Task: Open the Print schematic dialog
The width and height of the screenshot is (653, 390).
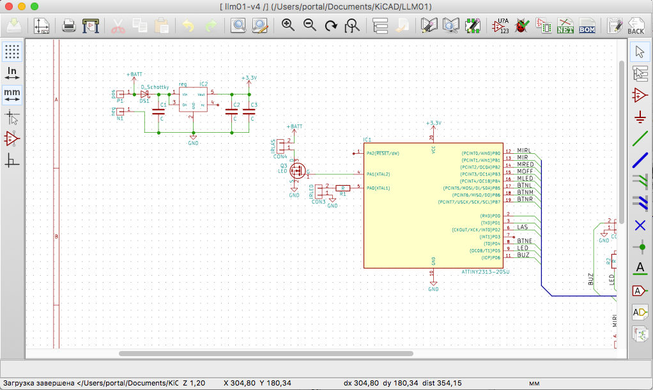Action: pos(69,26)
